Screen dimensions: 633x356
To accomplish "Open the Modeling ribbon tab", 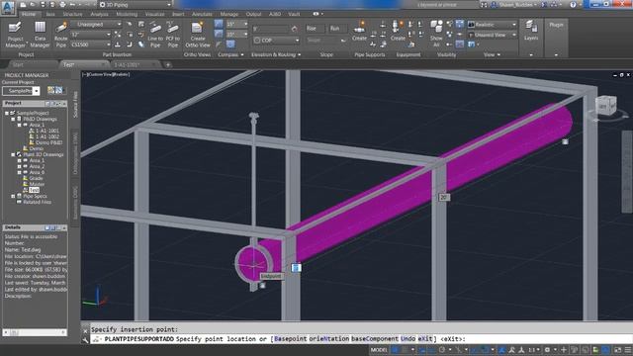I will (127, 14).
